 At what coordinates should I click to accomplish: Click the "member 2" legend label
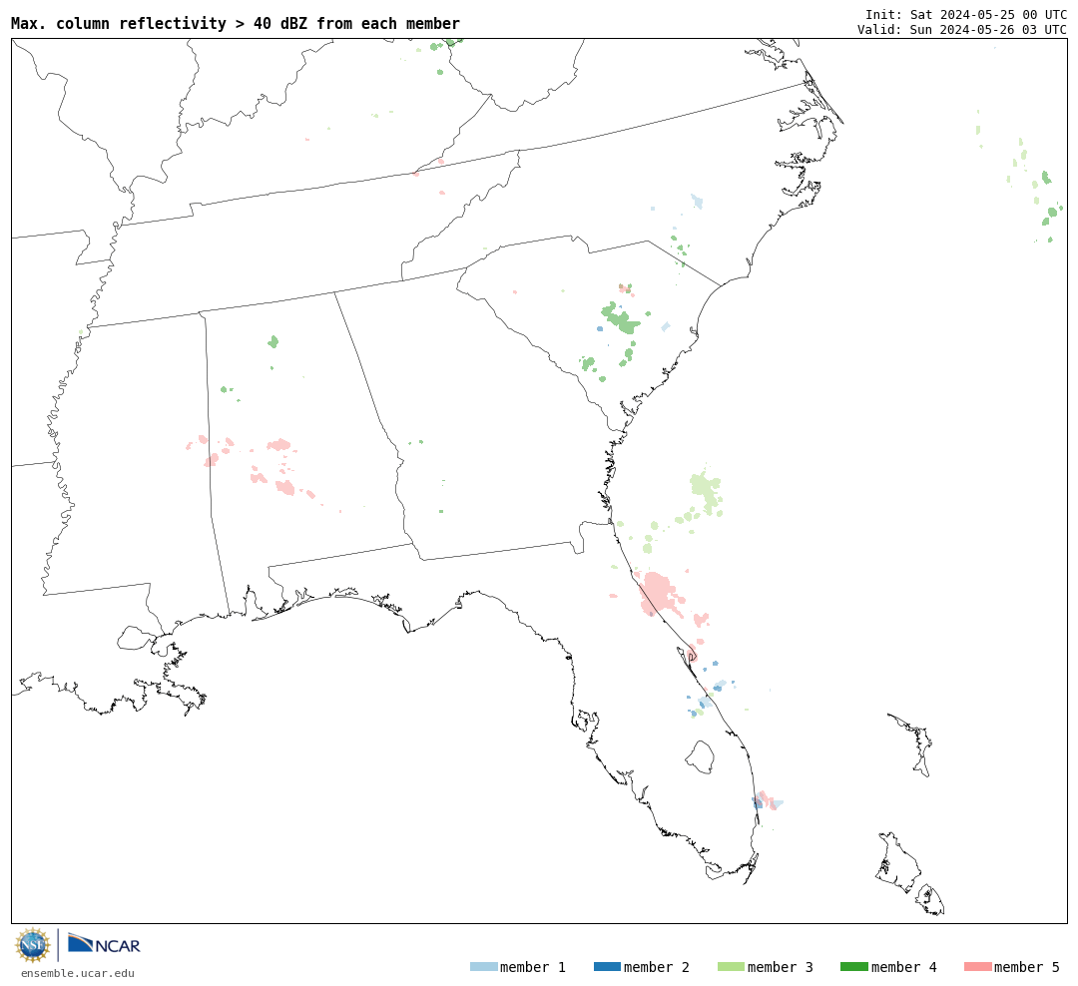point(657,967)
